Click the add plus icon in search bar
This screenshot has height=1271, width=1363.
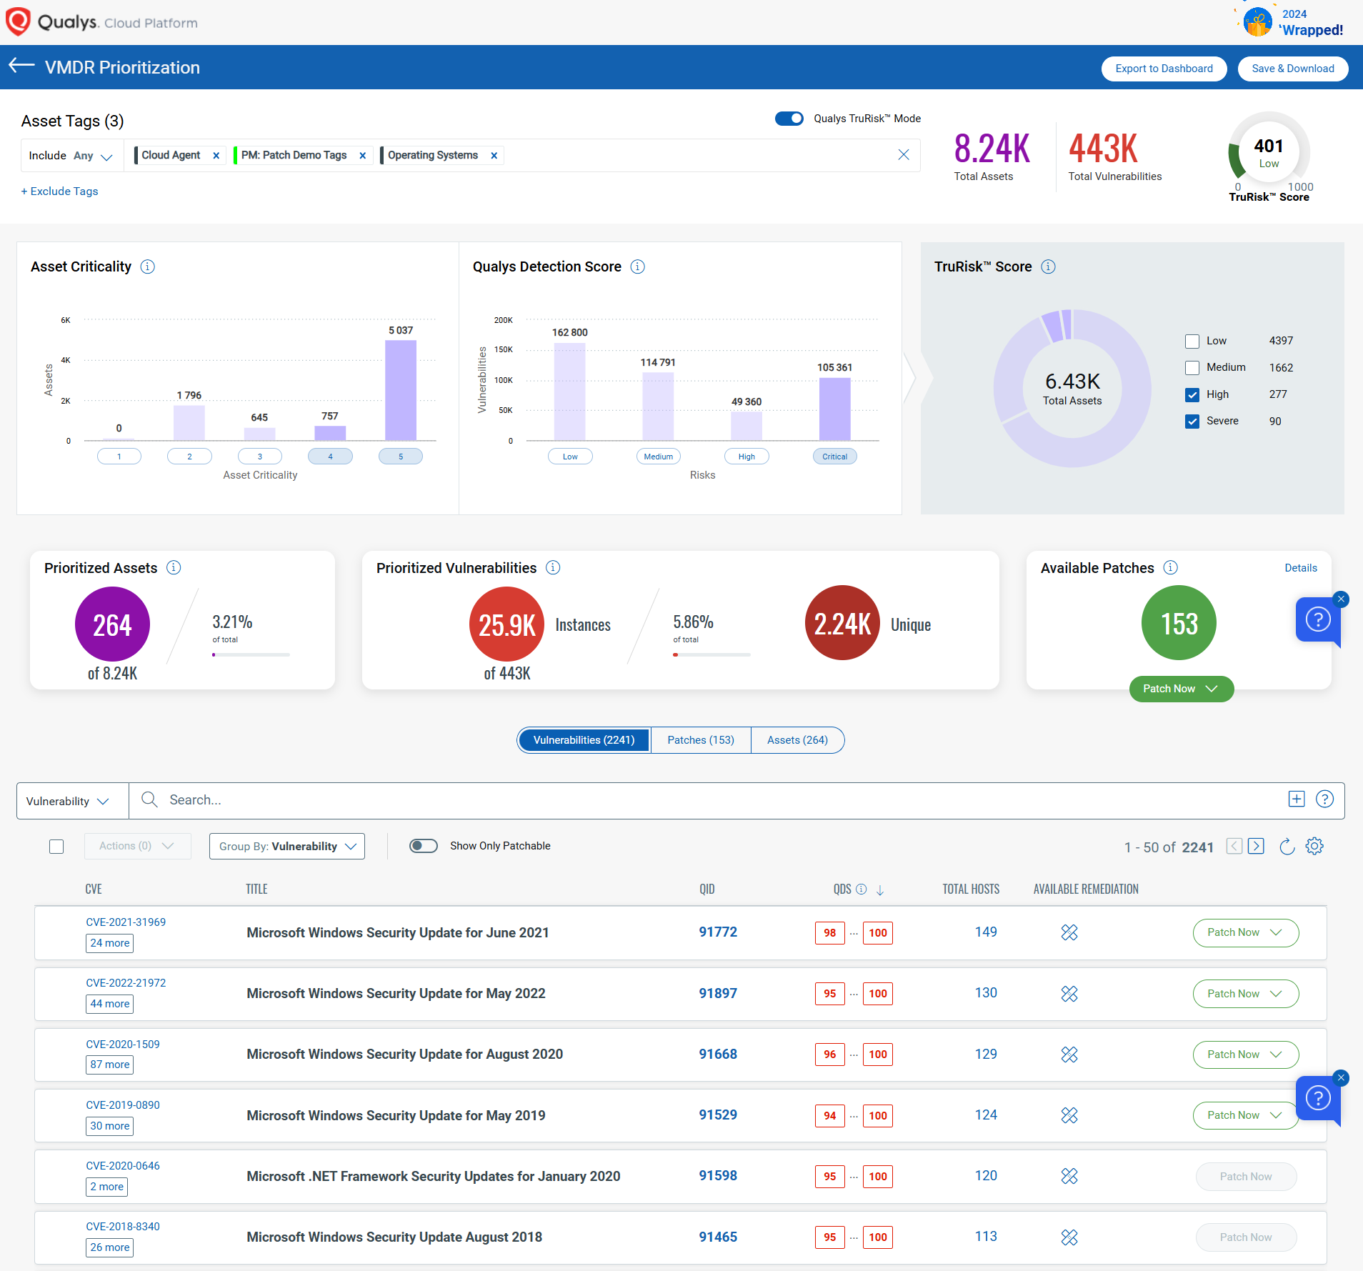point(1297,799)
